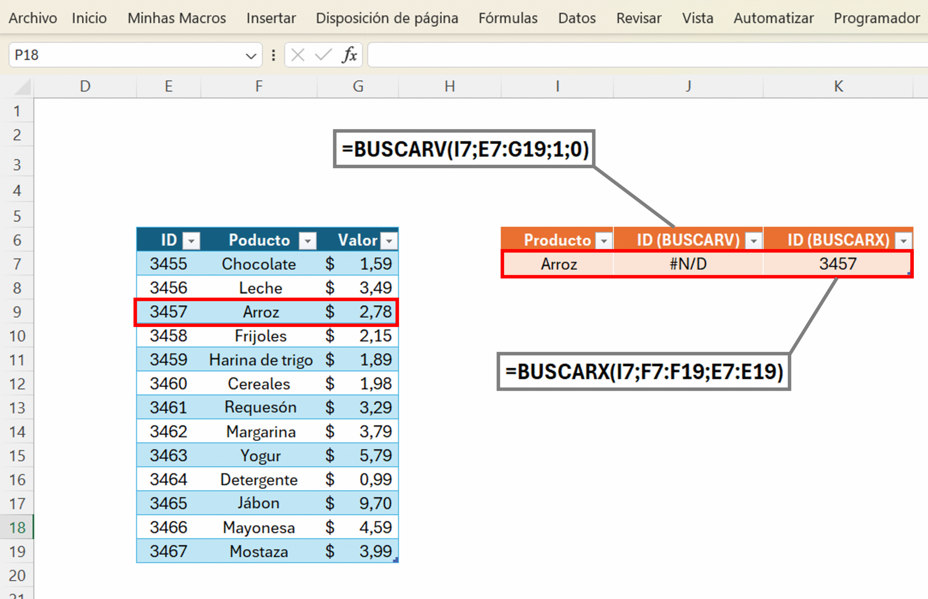Select the Leche product cell
This screenshot has width=928, height=599.
259,288
